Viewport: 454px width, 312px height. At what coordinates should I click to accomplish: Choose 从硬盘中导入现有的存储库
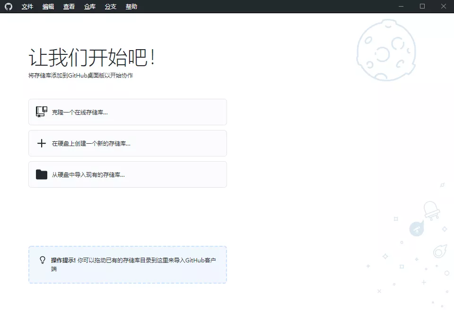(128, 174)
